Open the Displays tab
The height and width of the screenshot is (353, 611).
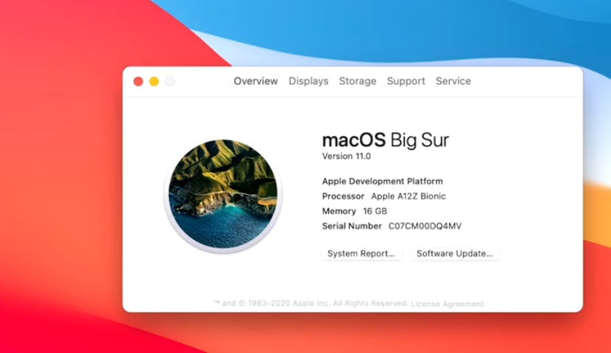[x=308, y=81]
